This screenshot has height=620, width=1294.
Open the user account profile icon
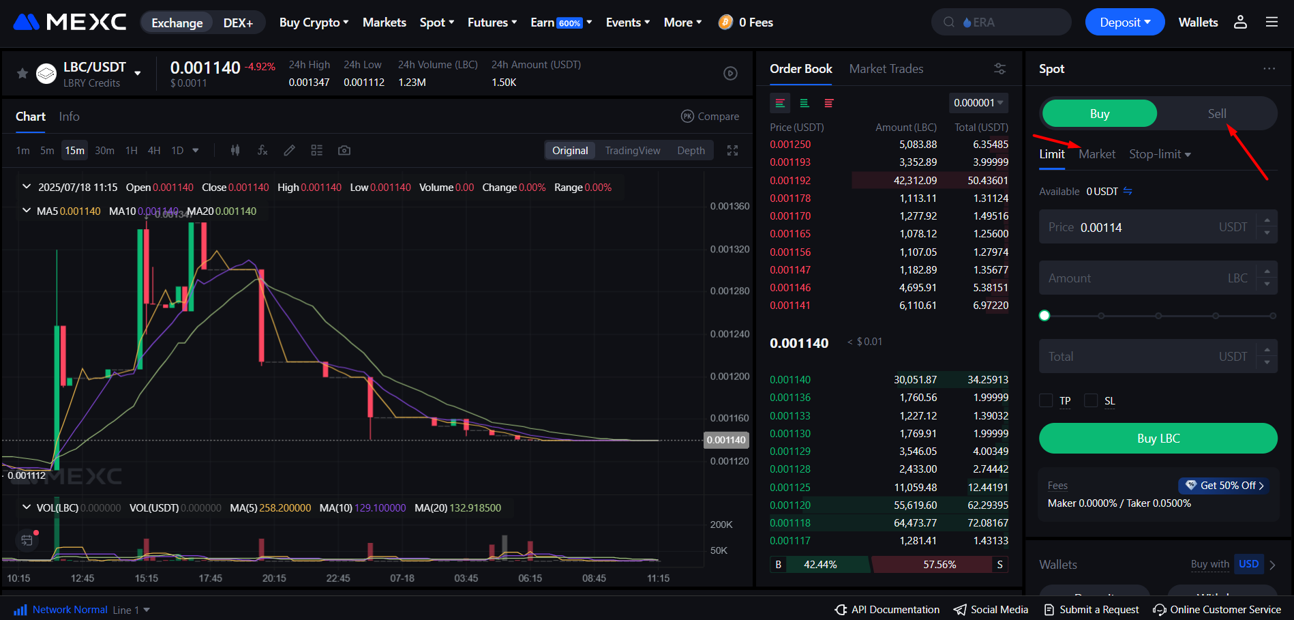click(1240, 23)
